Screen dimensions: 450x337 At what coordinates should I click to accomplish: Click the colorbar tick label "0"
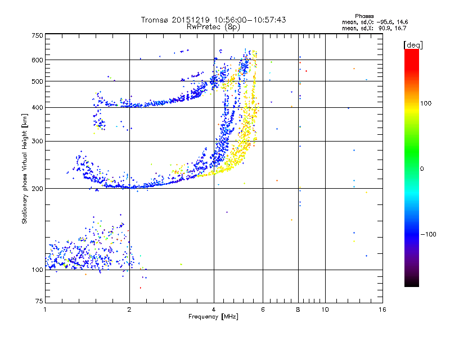point(422,168)
